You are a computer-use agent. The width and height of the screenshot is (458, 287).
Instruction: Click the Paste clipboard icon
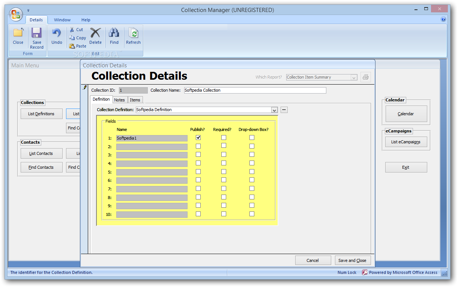[x=72, y=46]
